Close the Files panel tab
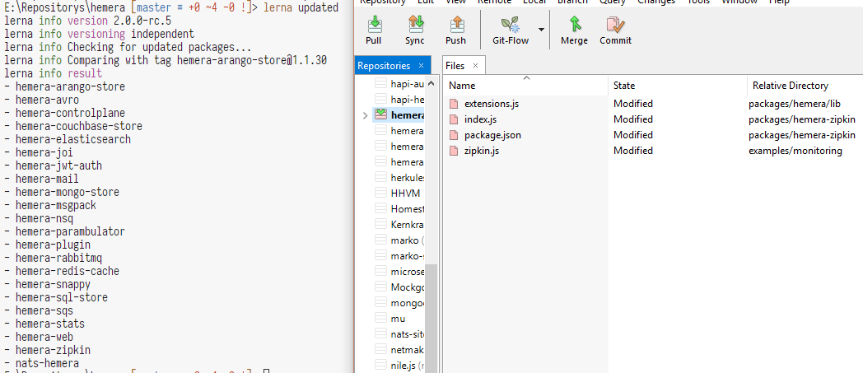863x373 pixels. coord(475,66)
